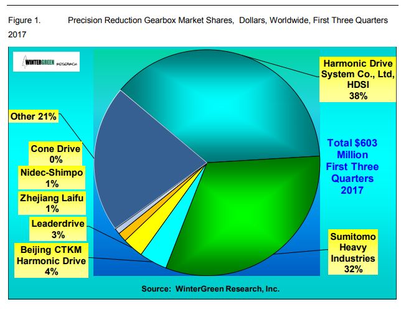Click the Cone Drive 0% label
Image resolution: width=406 pixels, height=309 pixels.
pyautogui.click(x=55, y=154)
